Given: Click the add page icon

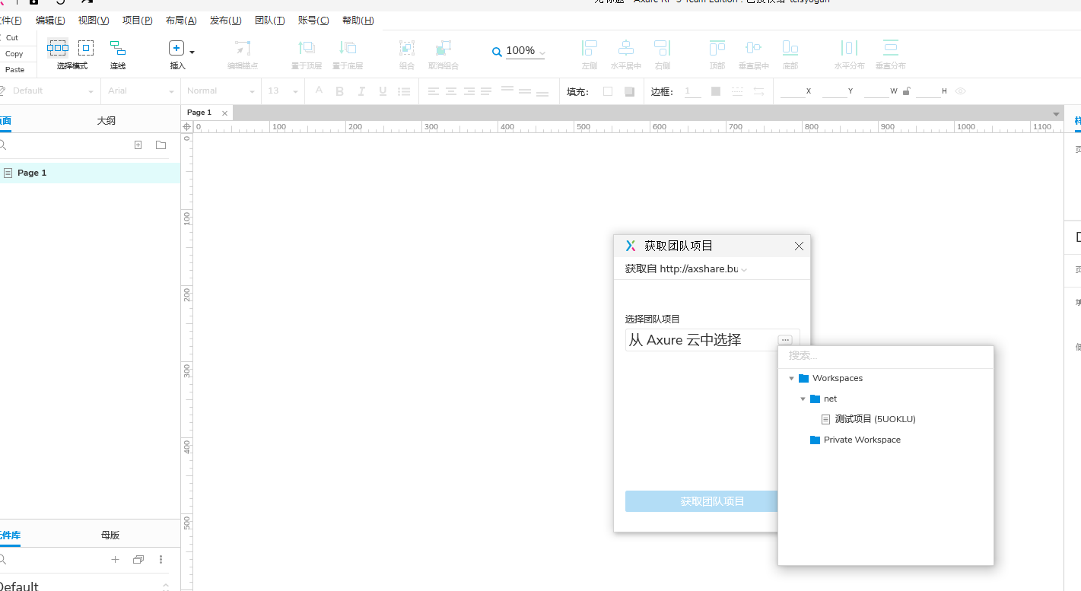Looking at the screenshot, I should click(138, 145).
